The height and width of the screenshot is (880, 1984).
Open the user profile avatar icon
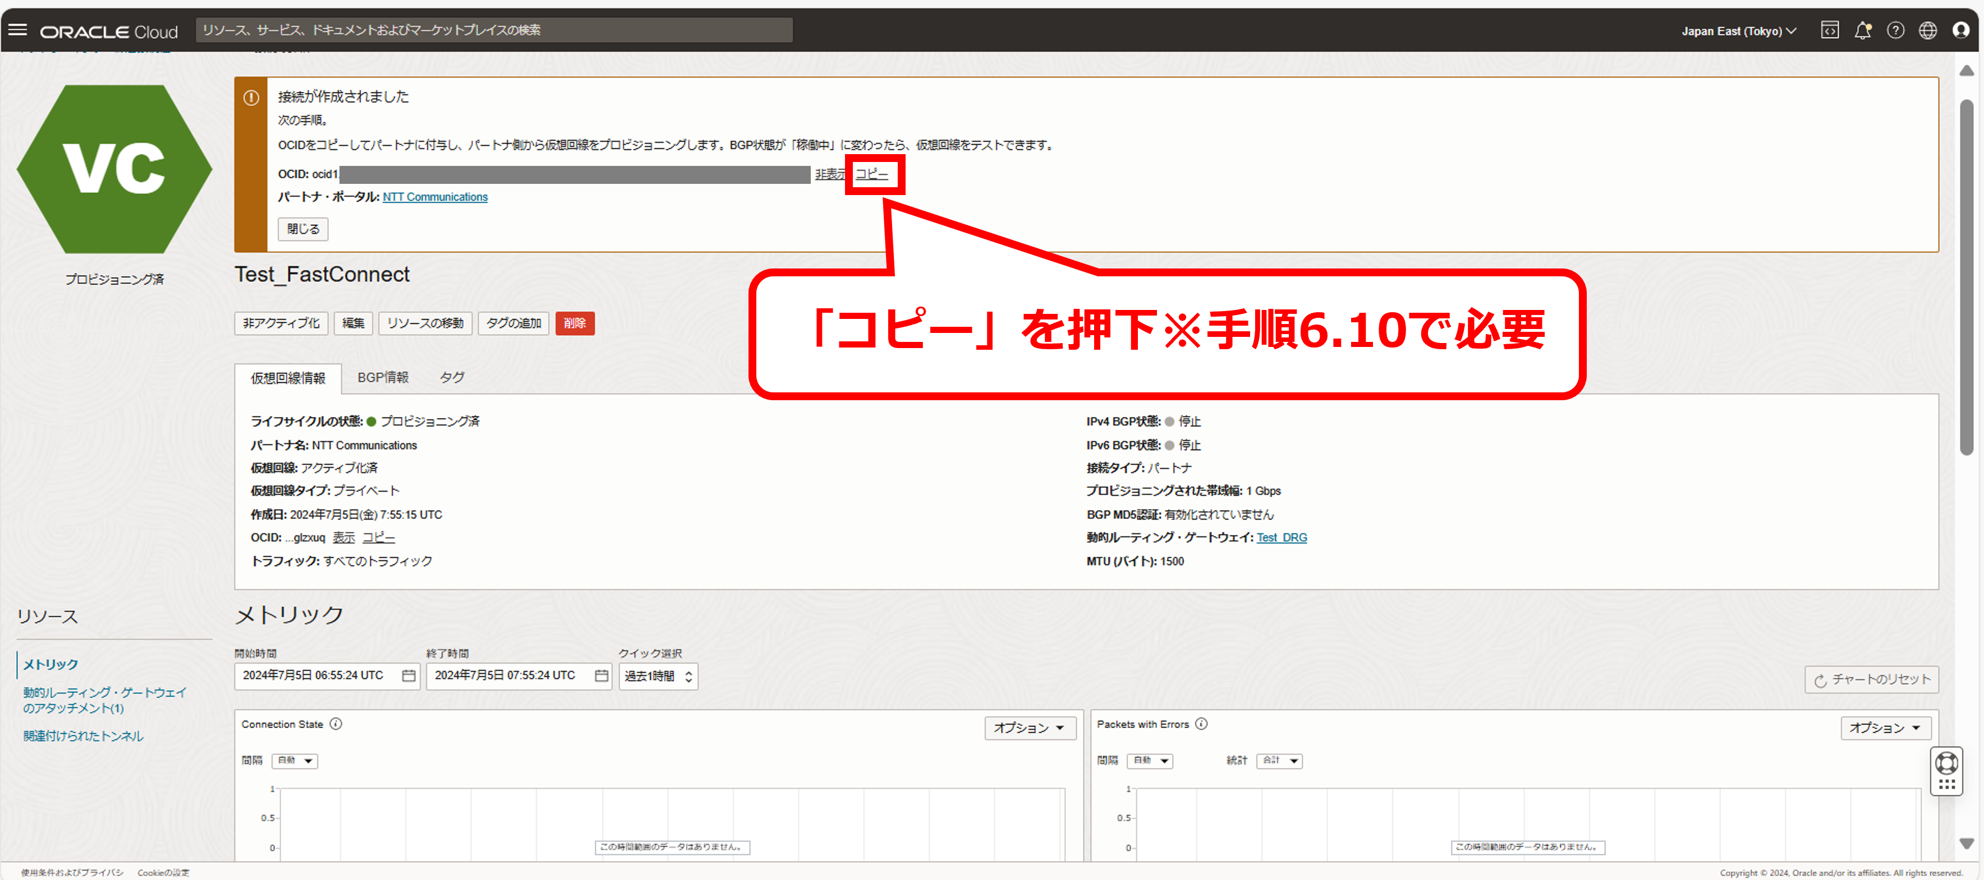coord(1961,30)
